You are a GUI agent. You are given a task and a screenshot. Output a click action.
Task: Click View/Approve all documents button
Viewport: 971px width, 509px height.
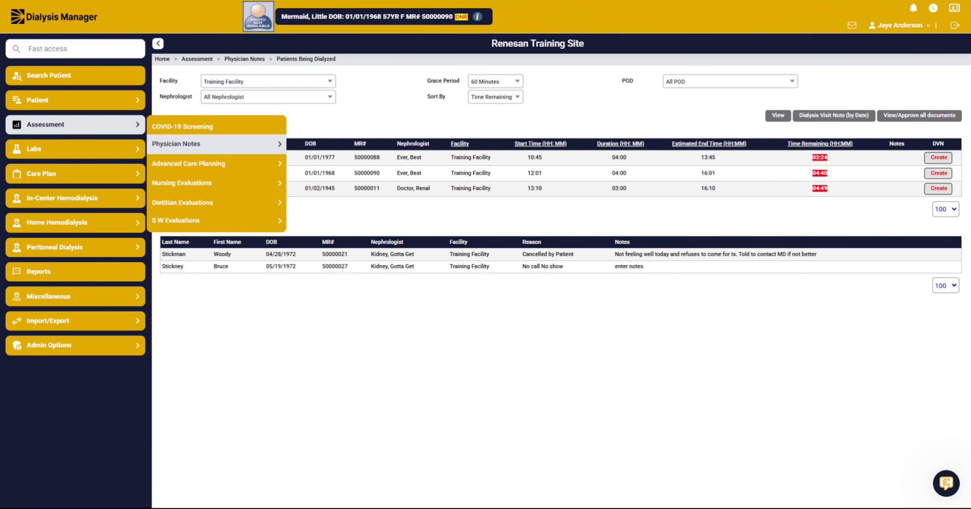click(x=919, y=115)
